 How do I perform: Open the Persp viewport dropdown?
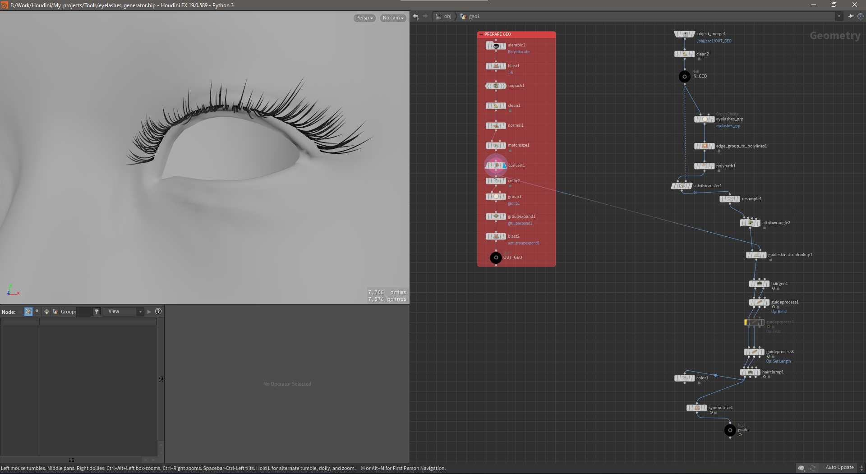(364, 18)
